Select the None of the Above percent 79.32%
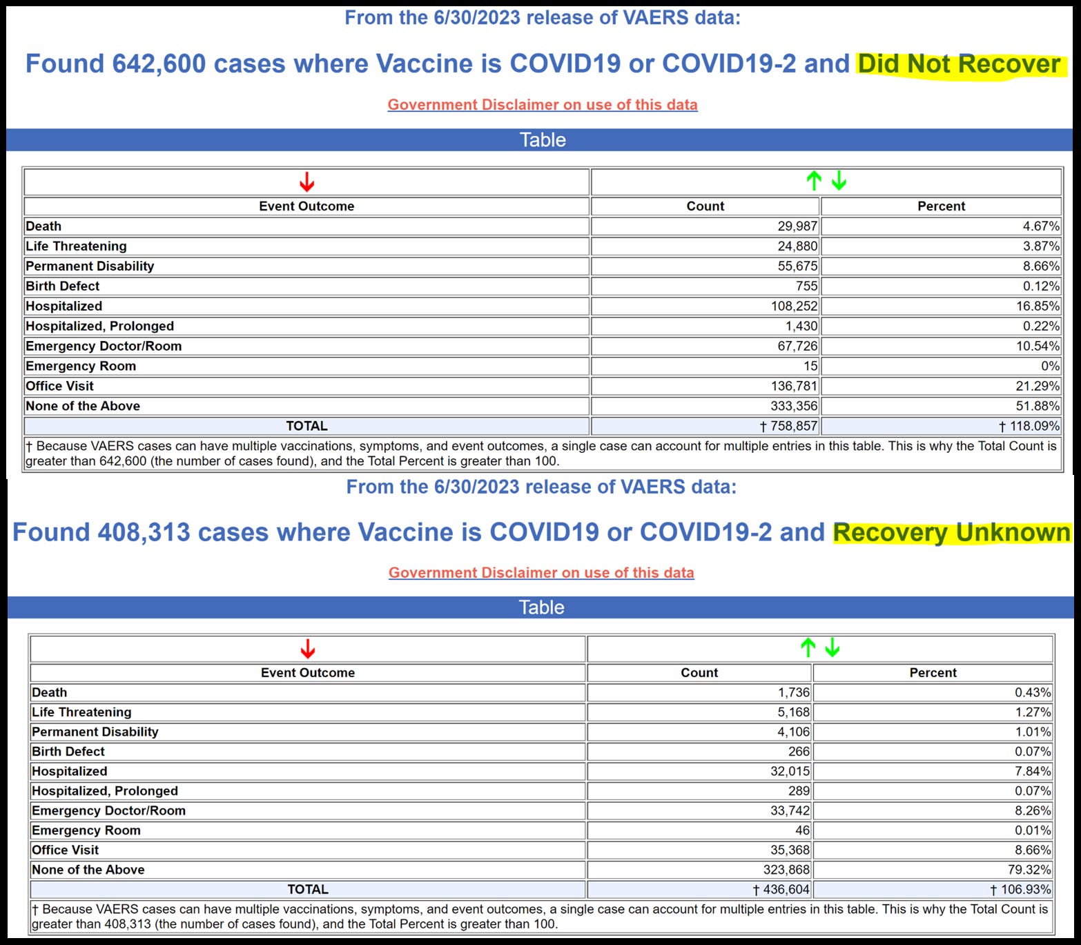This screenshot has width=1081, height=945. 1030,870
